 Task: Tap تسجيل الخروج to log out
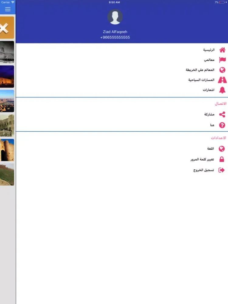204,170
